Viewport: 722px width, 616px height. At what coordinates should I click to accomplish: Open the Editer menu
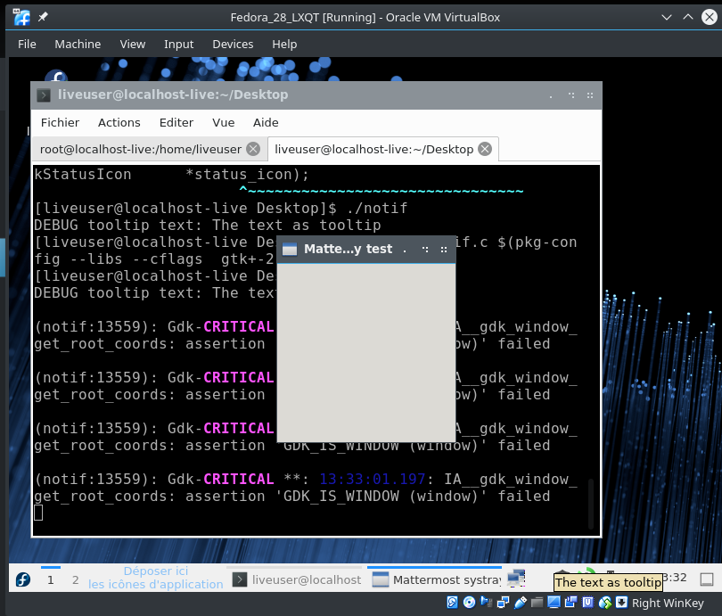176,122
